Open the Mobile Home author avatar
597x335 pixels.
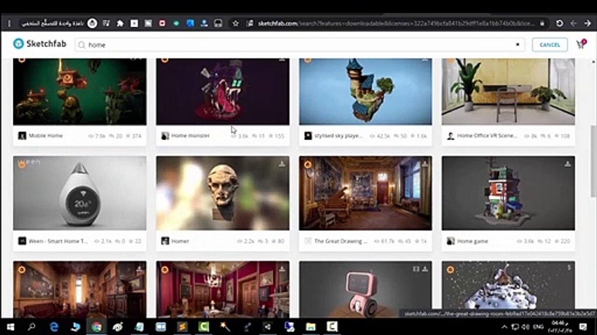pos(22,136)
